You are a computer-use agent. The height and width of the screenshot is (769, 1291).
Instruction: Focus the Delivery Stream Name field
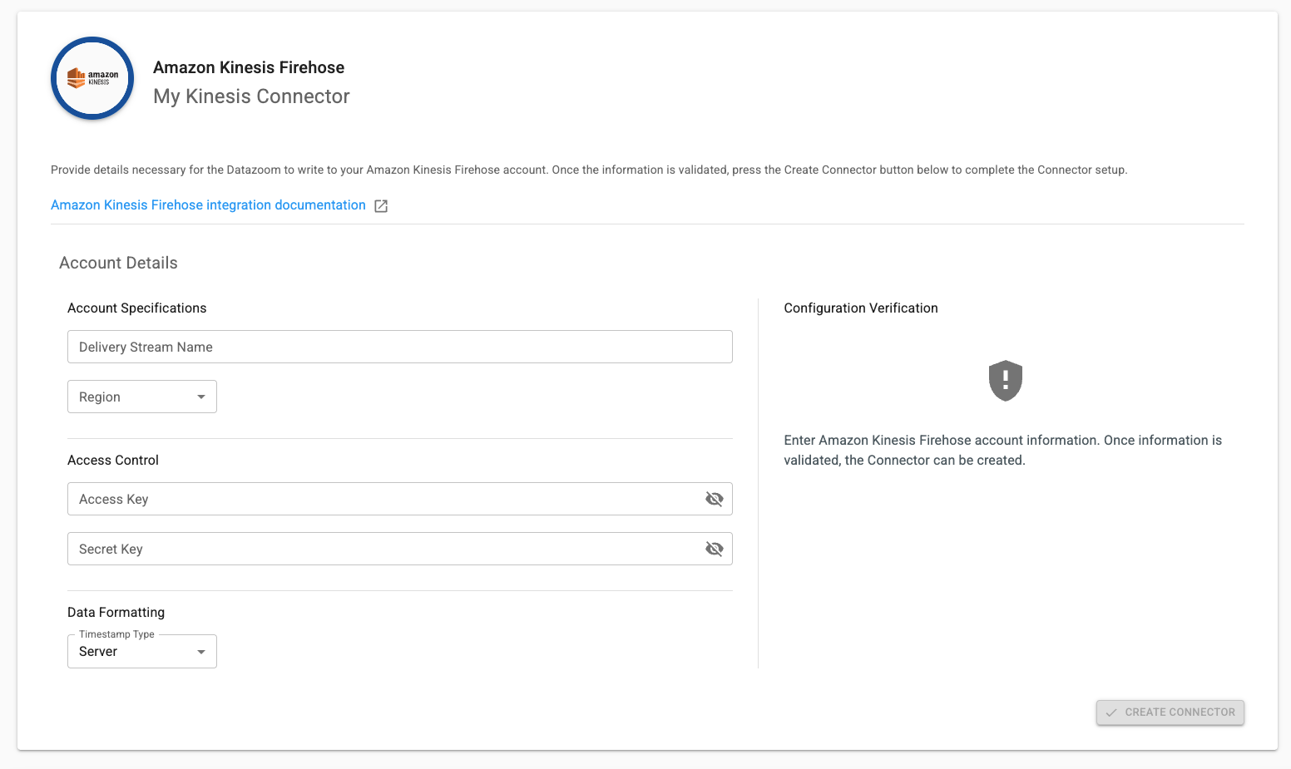point(399,347)
